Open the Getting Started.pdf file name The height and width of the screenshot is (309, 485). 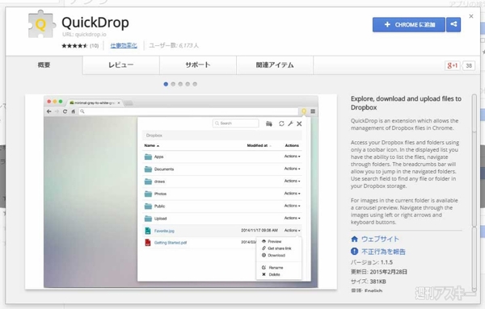click(171, 243)
